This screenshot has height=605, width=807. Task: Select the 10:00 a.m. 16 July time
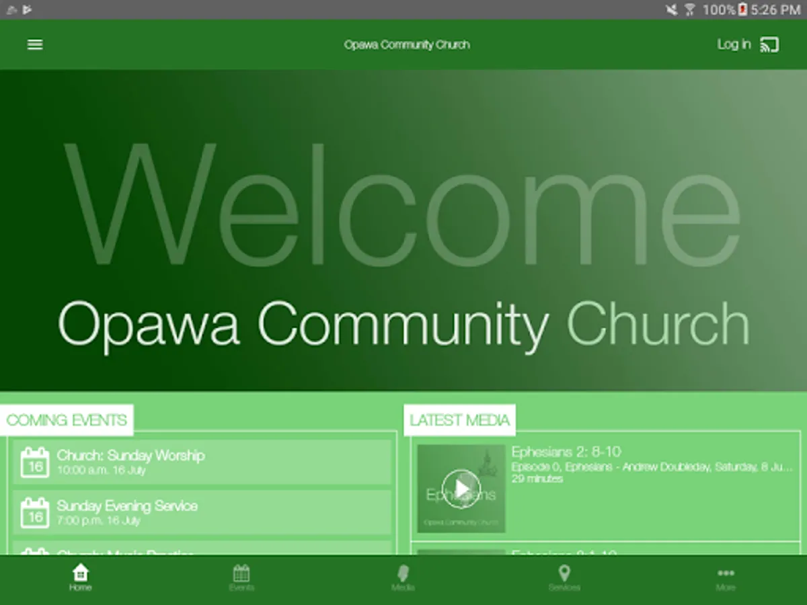(x=101, y=470)
